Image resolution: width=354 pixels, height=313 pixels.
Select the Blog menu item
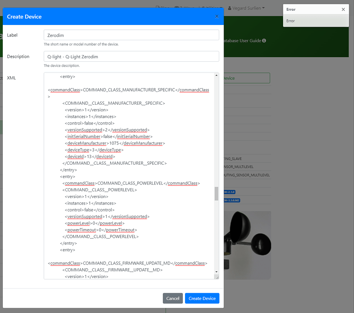162,8
